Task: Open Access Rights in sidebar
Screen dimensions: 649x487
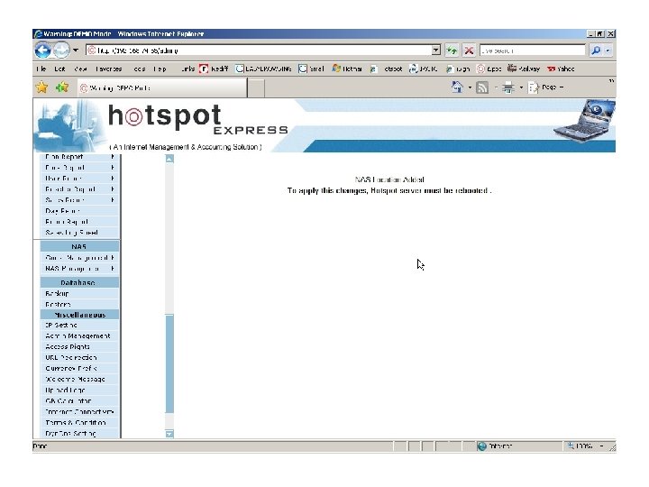Action: point(68,346)
